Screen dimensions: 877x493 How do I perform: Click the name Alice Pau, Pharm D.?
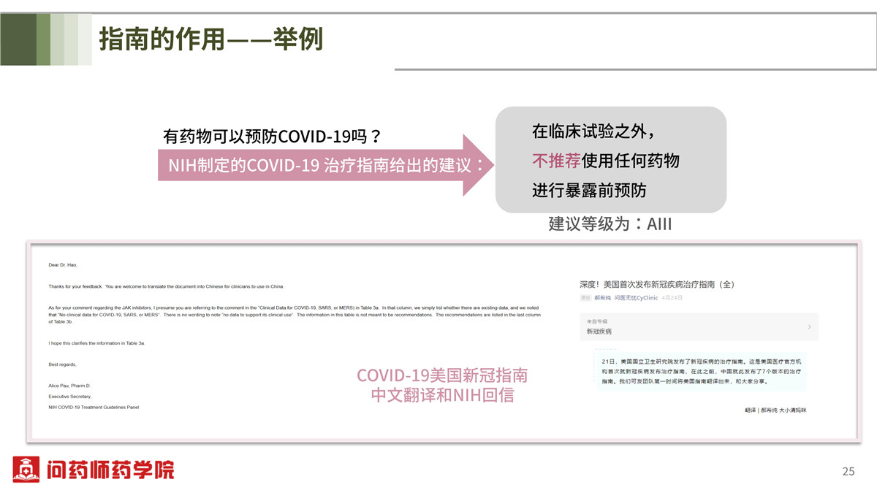click(70, 386)
